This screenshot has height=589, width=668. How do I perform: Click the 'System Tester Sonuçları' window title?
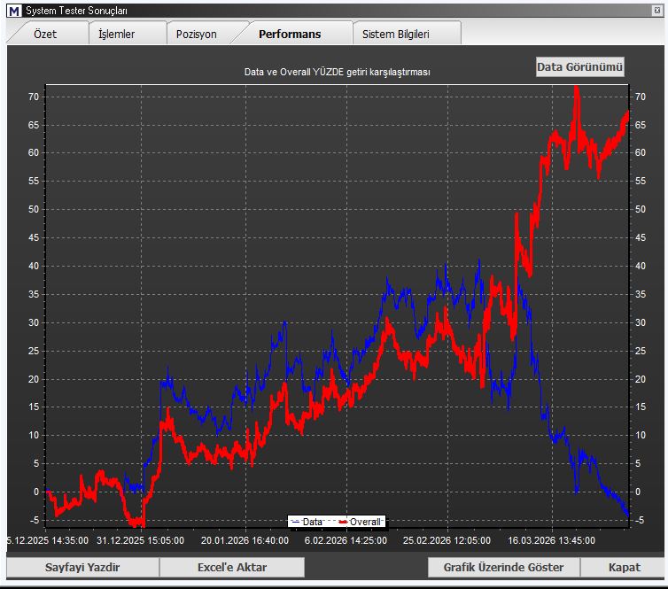pyautogui.click(x=77, y=11)
